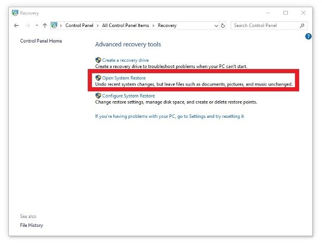Click the Recovery window title icon

[15, 13]
